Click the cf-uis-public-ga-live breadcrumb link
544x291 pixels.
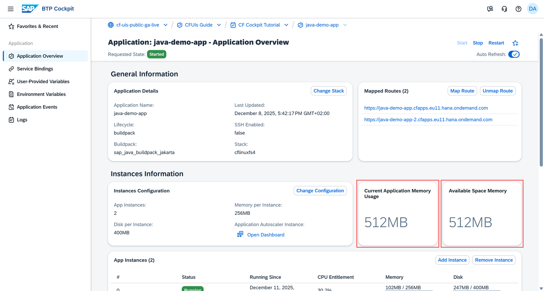(138, 25)
